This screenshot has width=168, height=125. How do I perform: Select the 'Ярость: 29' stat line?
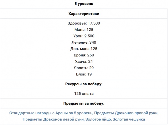(x=84, y=68)
